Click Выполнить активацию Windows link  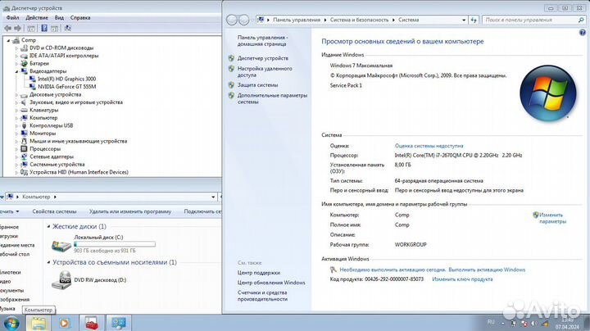pos(487,270)
